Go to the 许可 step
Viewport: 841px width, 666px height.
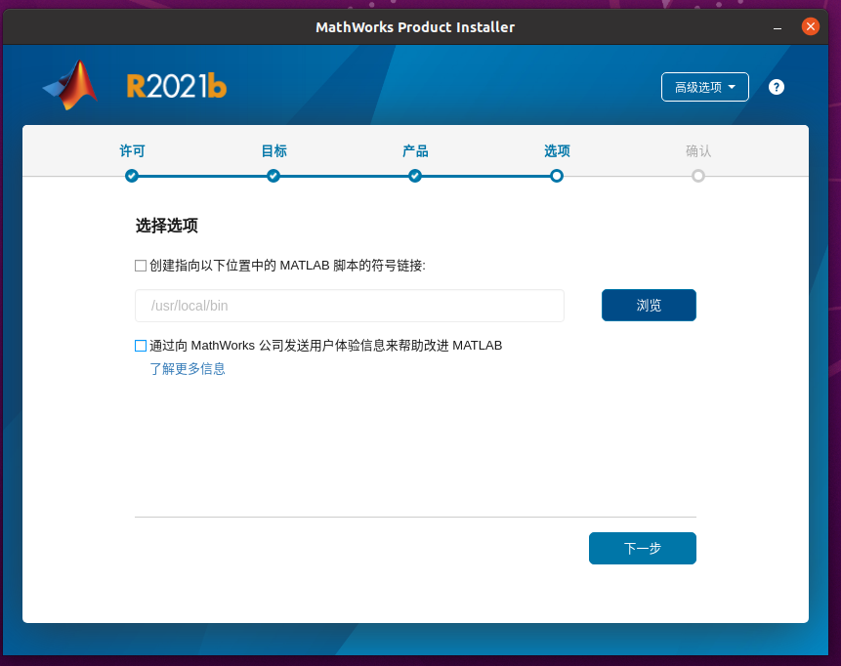click(132, 151)
